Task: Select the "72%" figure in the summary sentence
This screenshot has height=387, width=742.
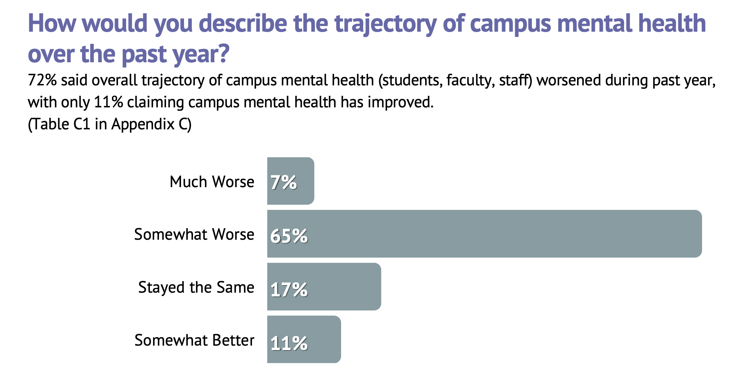Action: click(42, 81)
